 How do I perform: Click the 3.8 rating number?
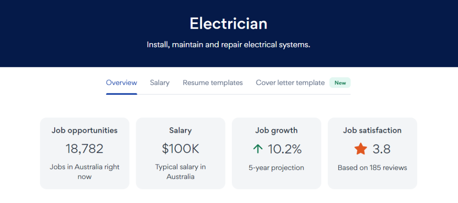coord(381,149)
